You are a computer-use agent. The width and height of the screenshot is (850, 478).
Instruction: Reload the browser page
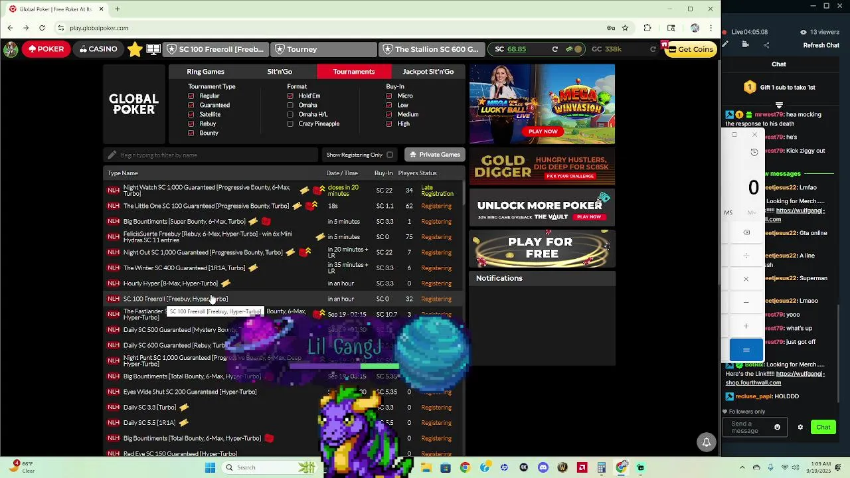[x=42, y=28]
